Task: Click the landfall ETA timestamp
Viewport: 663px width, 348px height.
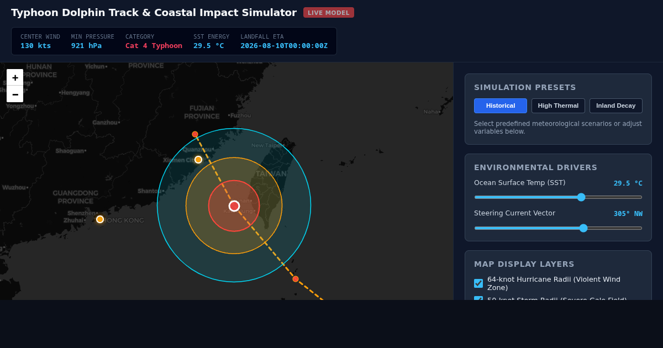Action: [284, 46]
